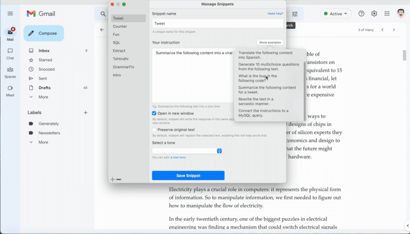Choose 'Translate the following content into Spanish' example
The height and width of the screenshot is (234, 410).
[x=265, y=55]
